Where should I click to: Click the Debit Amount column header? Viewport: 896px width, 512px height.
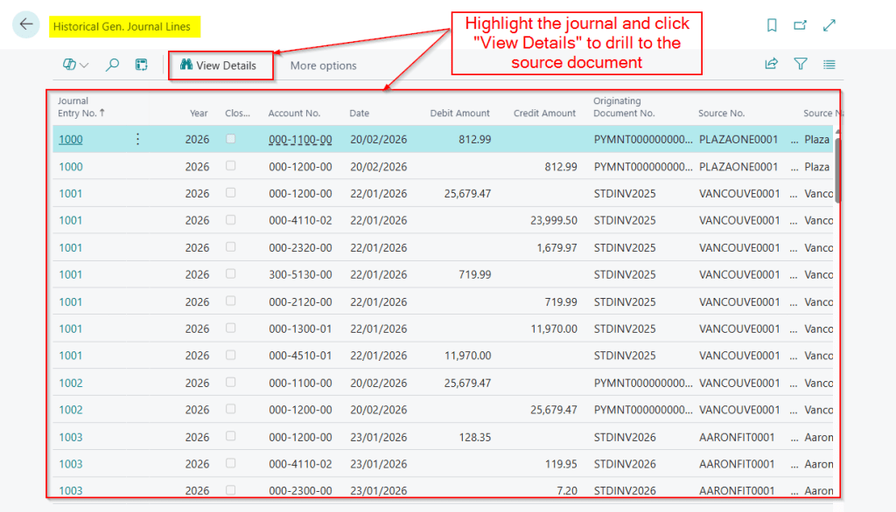[x=459, y=113]
